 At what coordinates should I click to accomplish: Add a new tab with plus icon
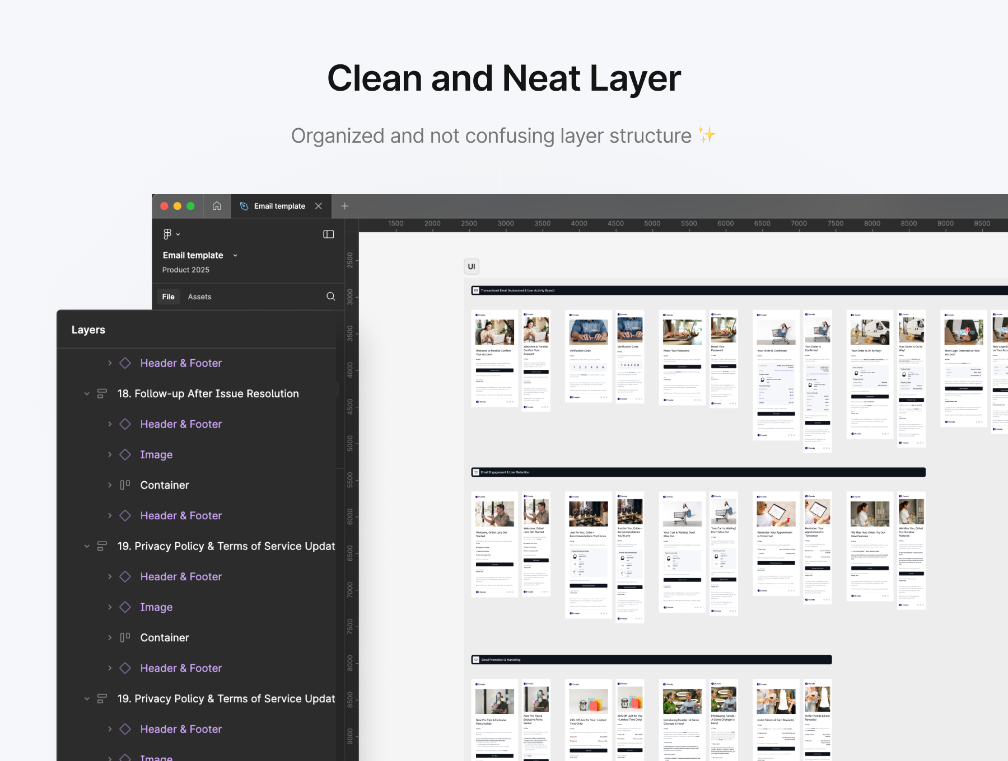[x=345, y=206]
